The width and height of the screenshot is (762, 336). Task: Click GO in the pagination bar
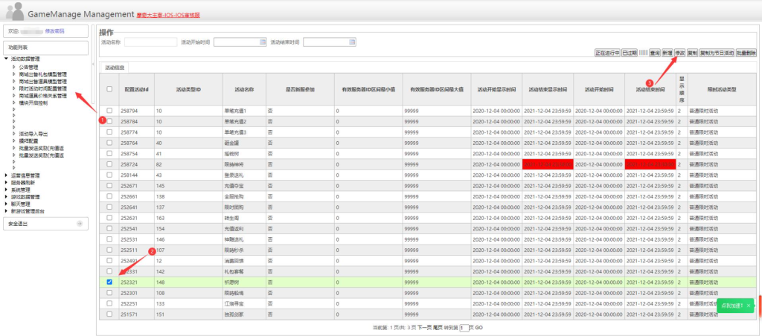tap(478, 328)
